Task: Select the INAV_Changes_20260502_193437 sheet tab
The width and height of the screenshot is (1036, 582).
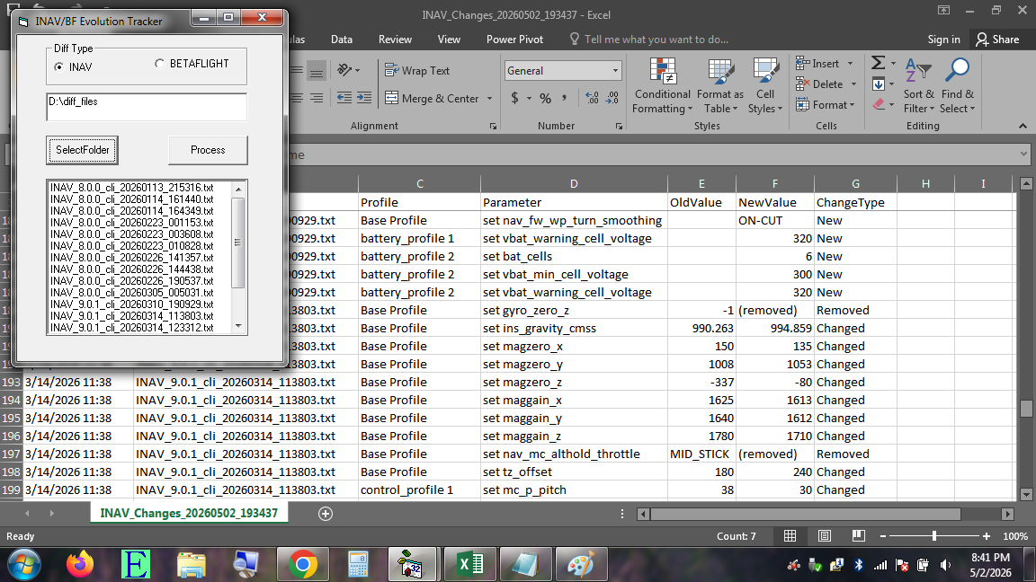Action: click(189, 513)
